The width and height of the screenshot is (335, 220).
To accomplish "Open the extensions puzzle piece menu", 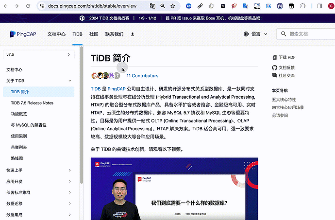I will point(303,6).
